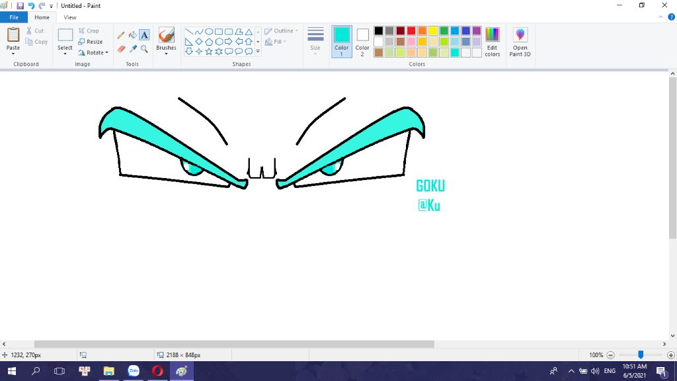Pick the black color swatch
The width and height of the screenshot is (677, 381).
coord(379,30)
